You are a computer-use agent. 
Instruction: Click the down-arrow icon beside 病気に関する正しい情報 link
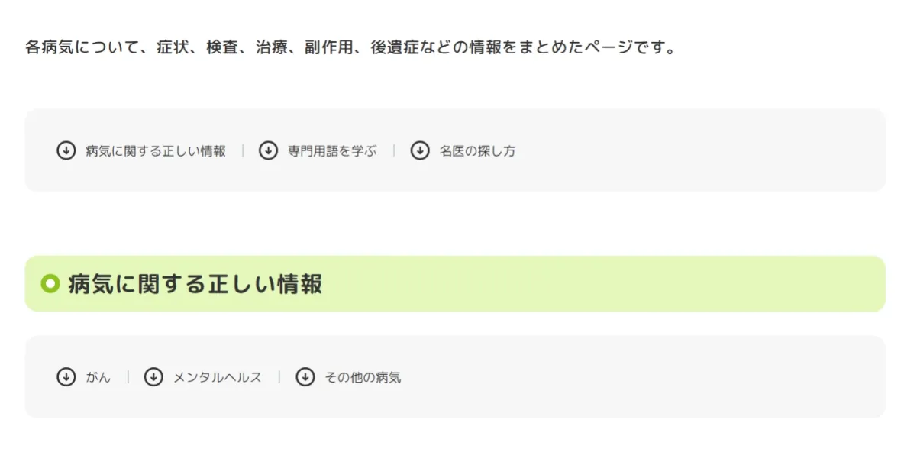66,150
